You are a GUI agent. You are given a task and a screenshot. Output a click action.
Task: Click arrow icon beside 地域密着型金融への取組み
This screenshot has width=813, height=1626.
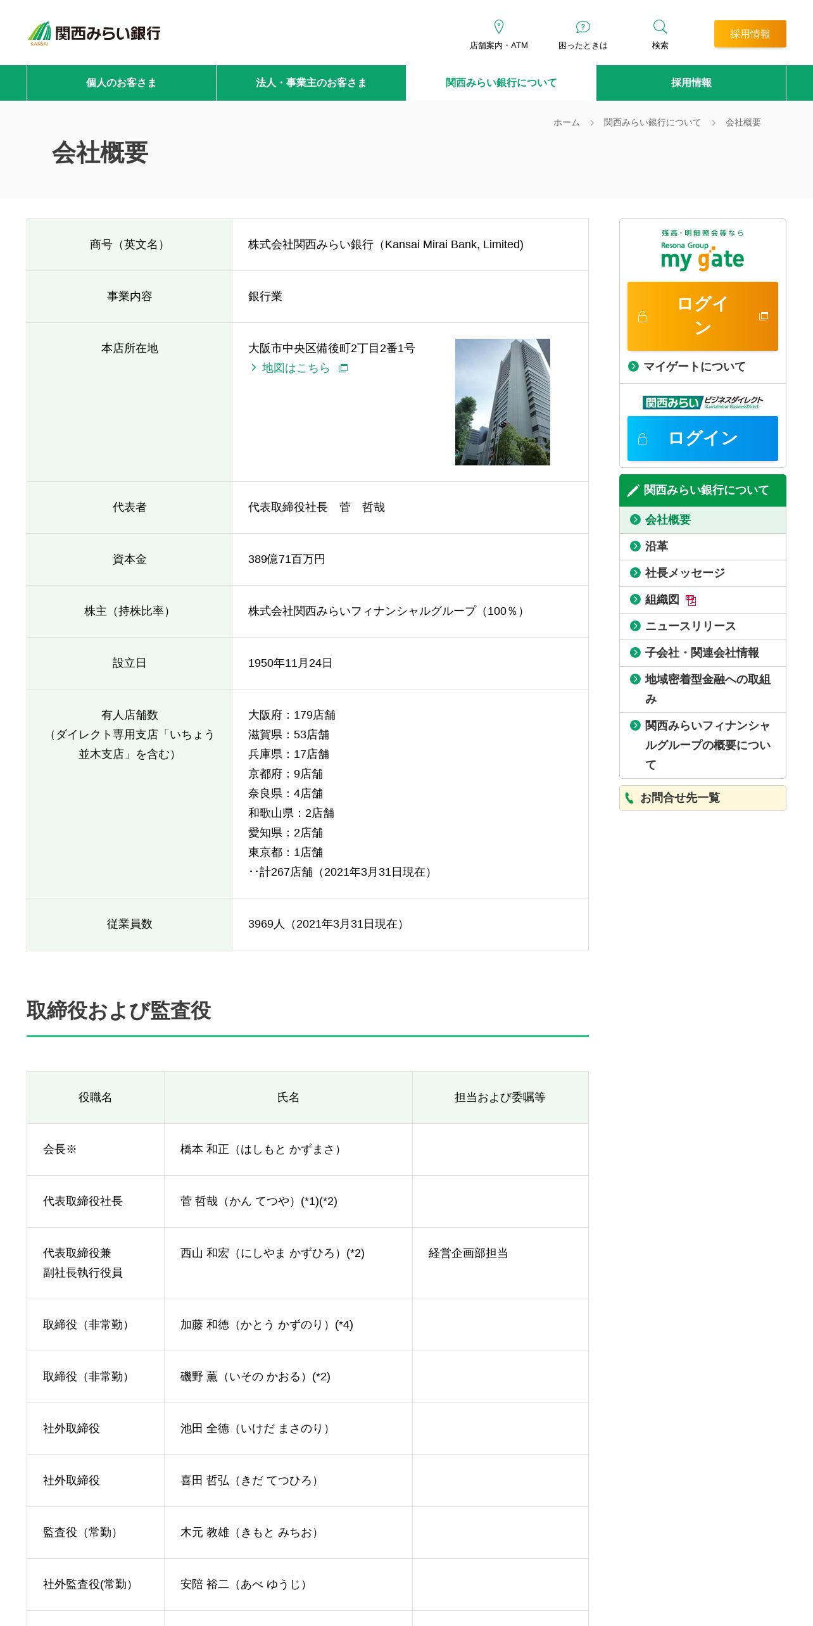pos(635,679)
